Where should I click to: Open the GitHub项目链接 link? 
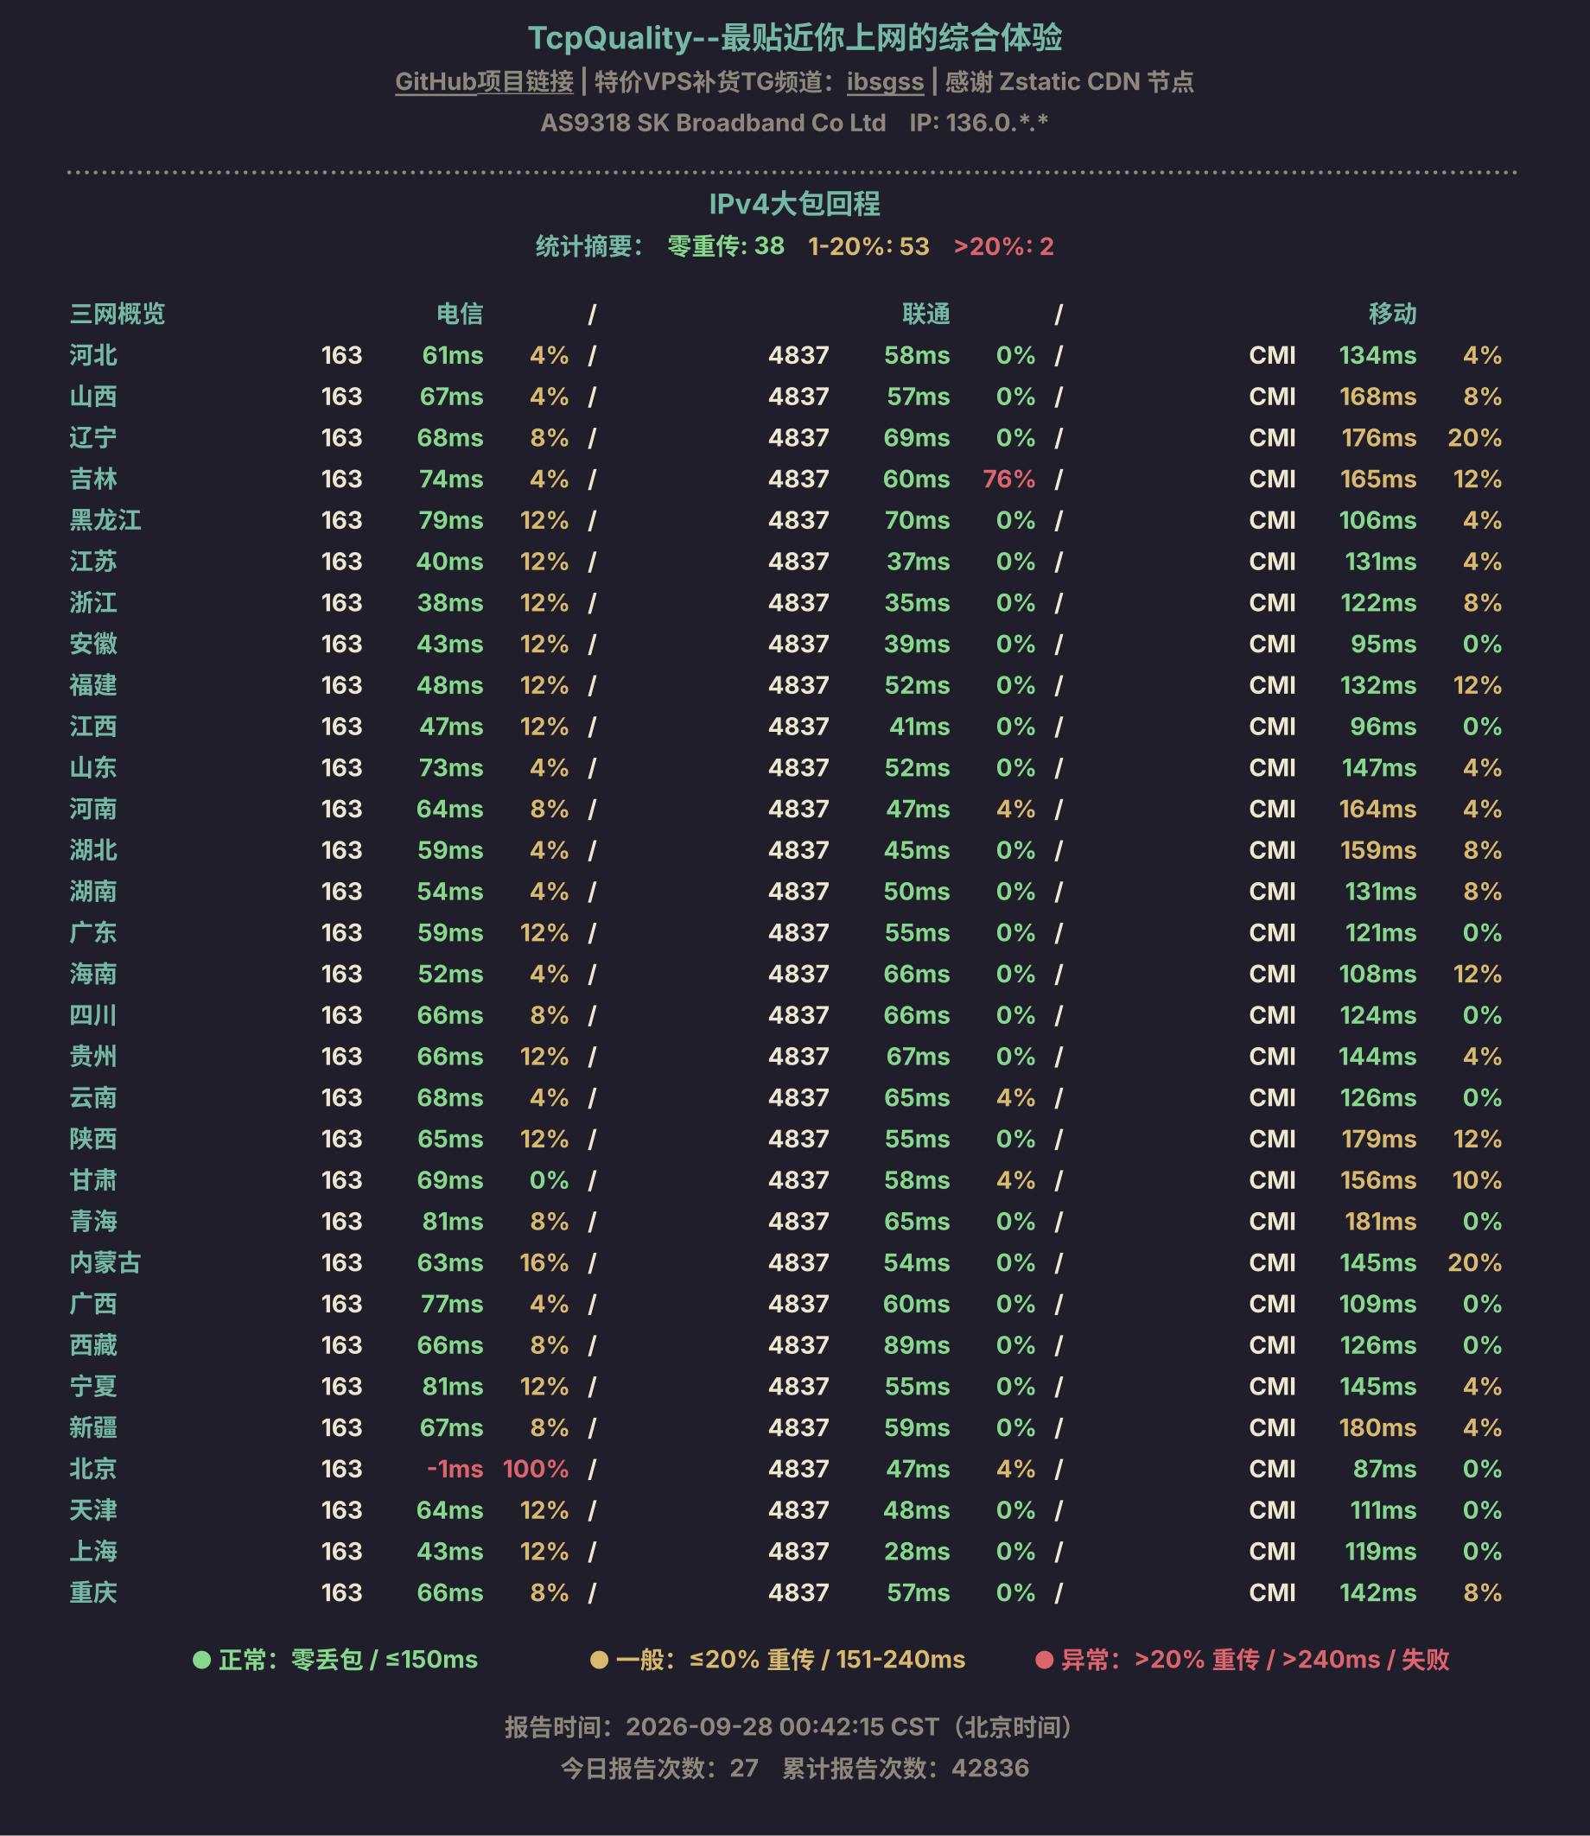[x=484, y=81]
